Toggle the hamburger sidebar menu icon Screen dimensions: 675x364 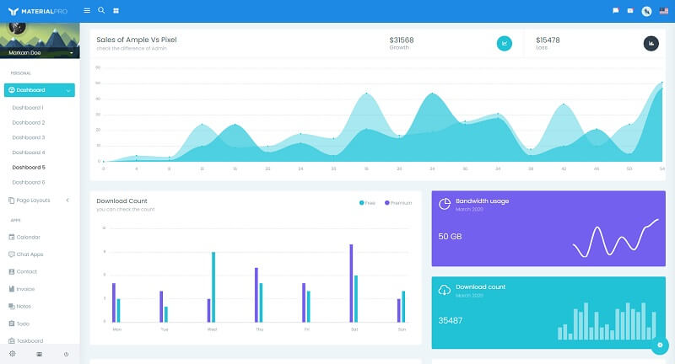88,11
